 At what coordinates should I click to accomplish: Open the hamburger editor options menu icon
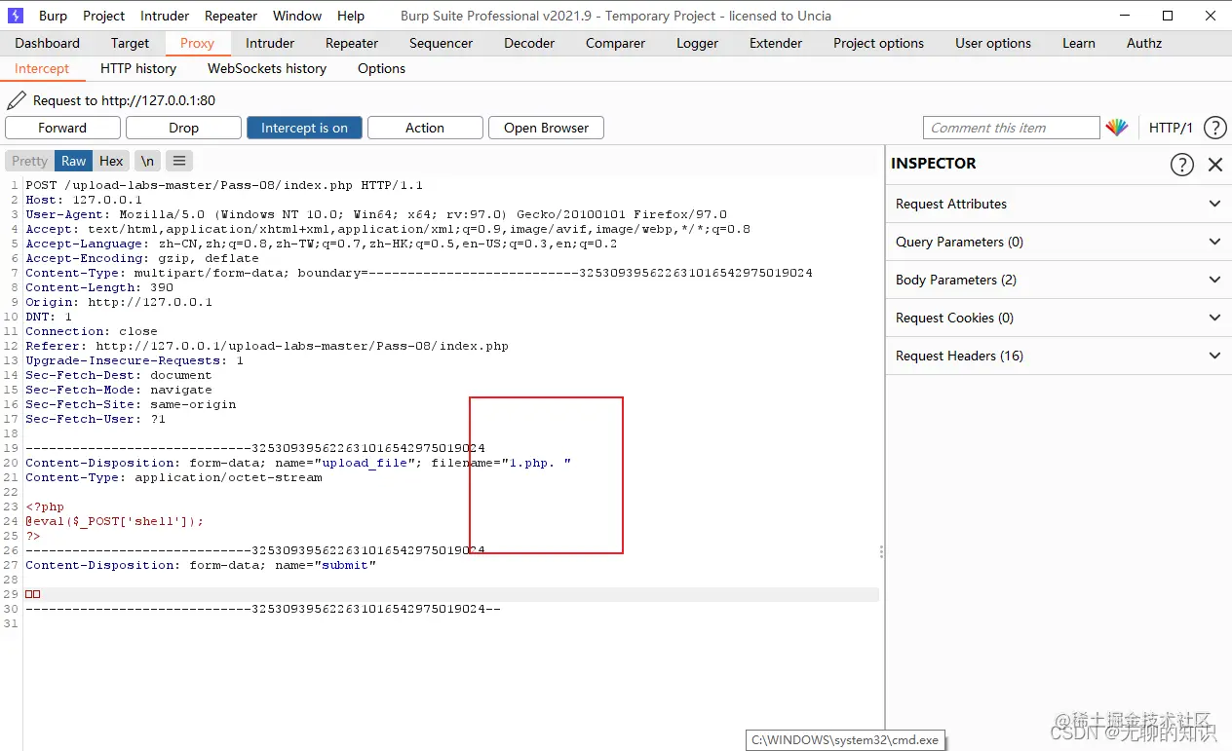click(x=179, y=161)
